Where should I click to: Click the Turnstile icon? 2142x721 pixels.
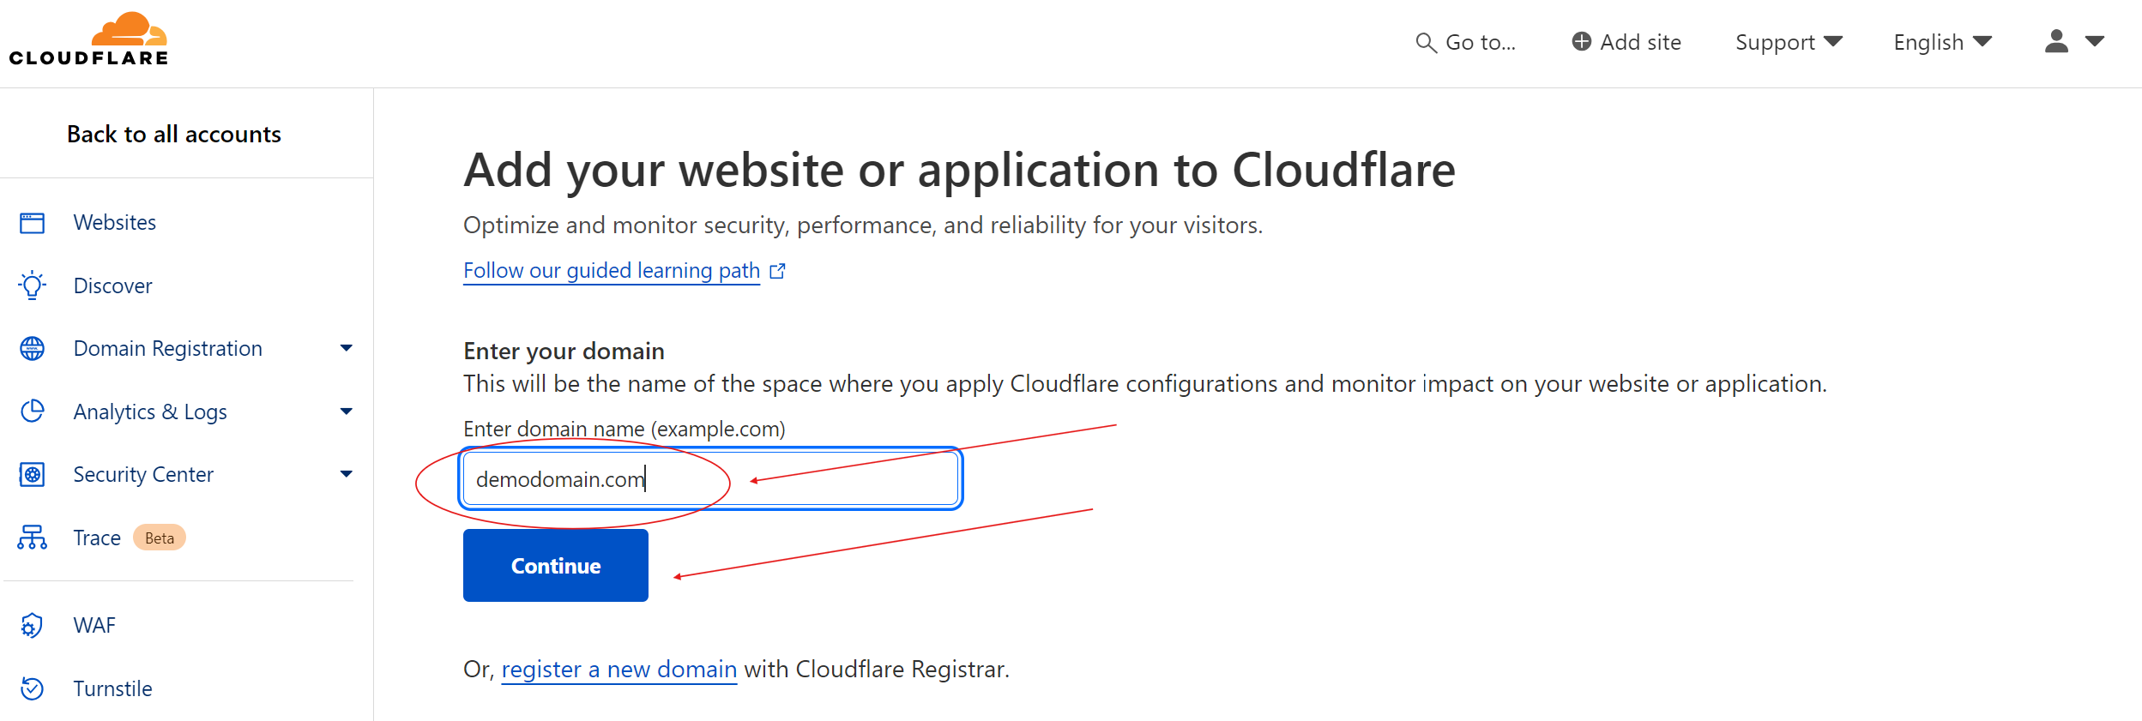33,688
